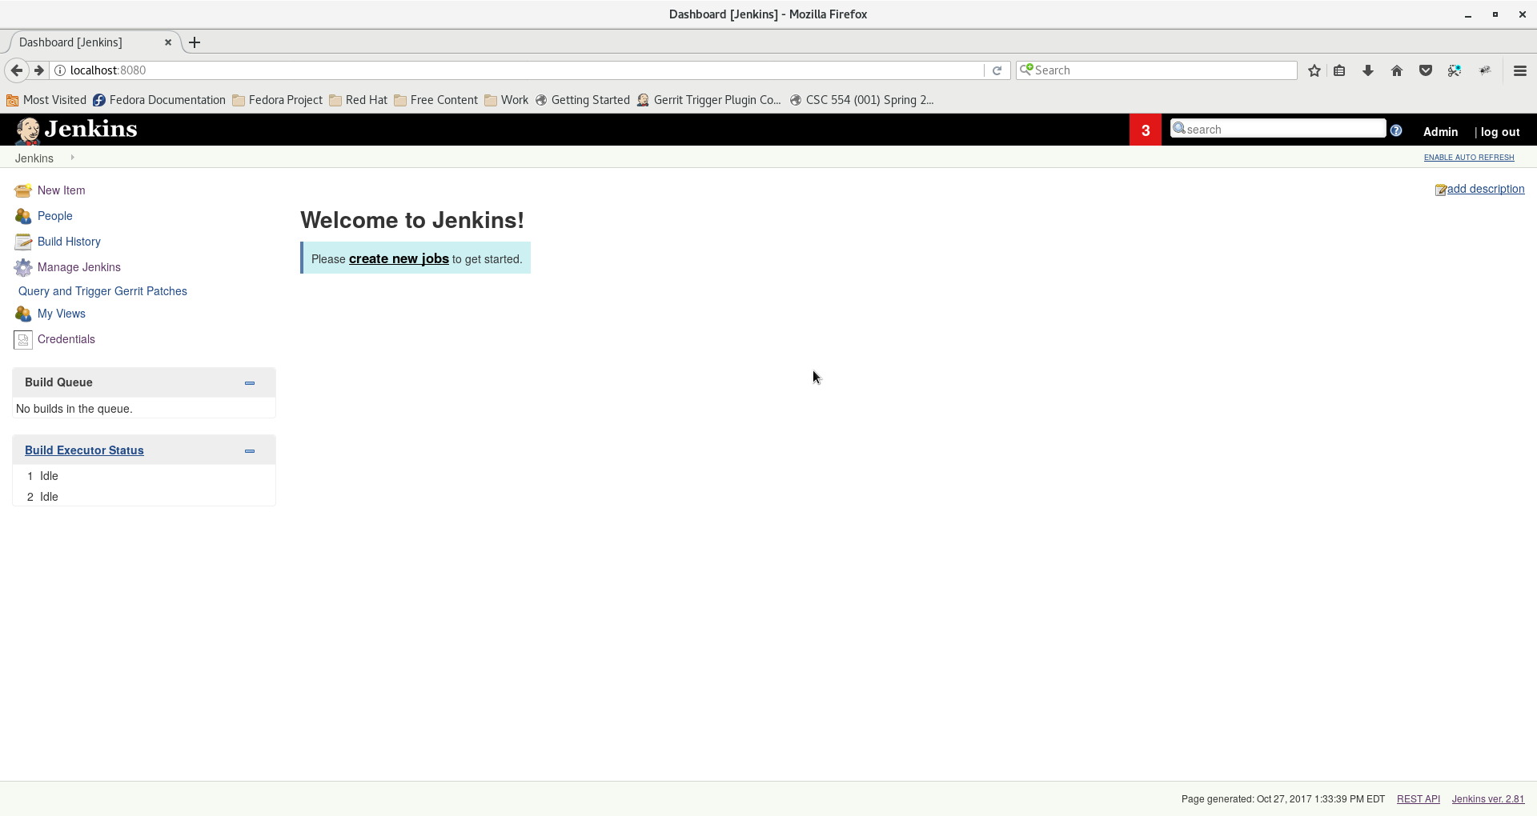This screenshot has width=1537, height=816.
Task: Enable auto refresh
Action: click(x=1469, y=158)
